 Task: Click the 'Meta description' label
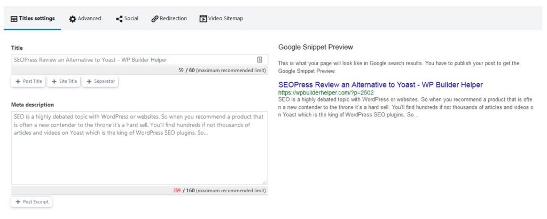(x=33, y=105)
